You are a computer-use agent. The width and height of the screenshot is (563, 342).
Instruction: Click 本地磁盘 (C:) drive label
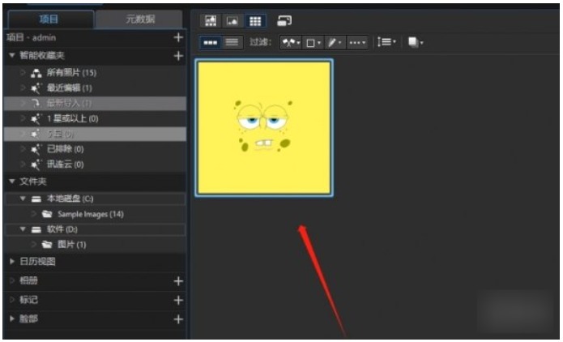click(x=70, y=199)
